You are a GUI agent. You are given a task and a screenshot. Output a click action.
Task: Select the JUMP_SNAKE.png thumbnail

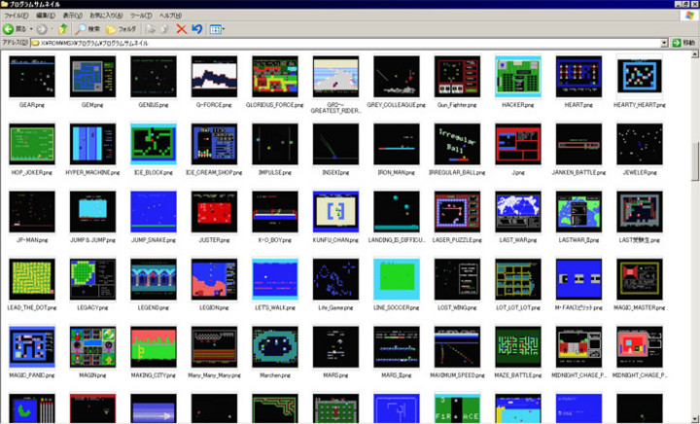click(154, 212)
